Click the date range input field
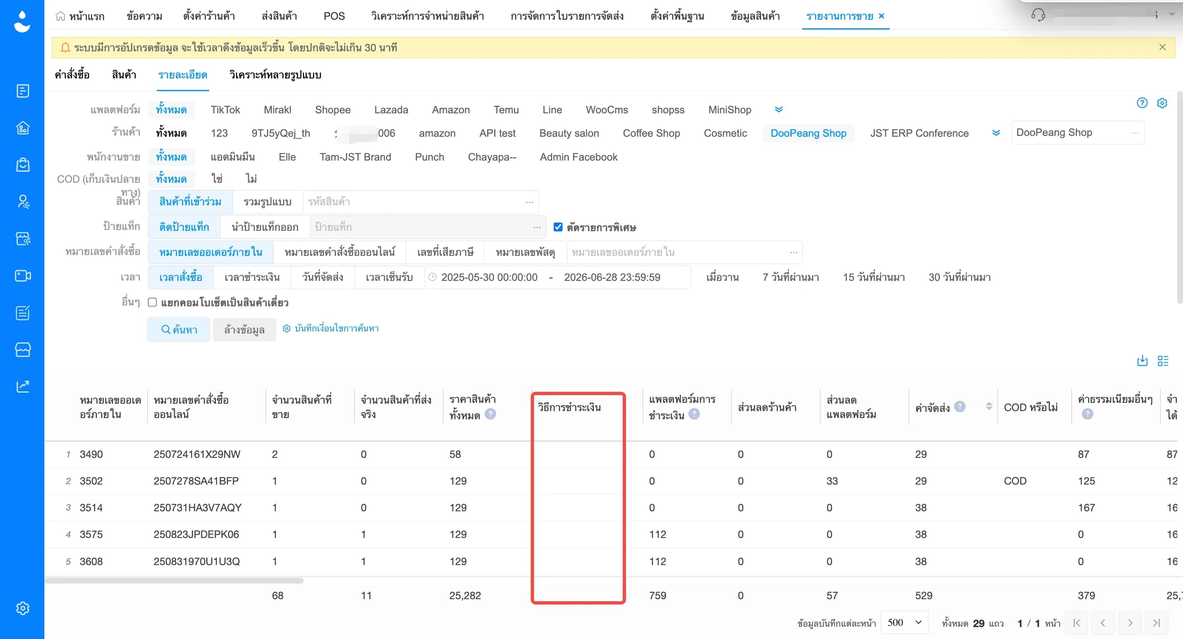 click(557, 277)
